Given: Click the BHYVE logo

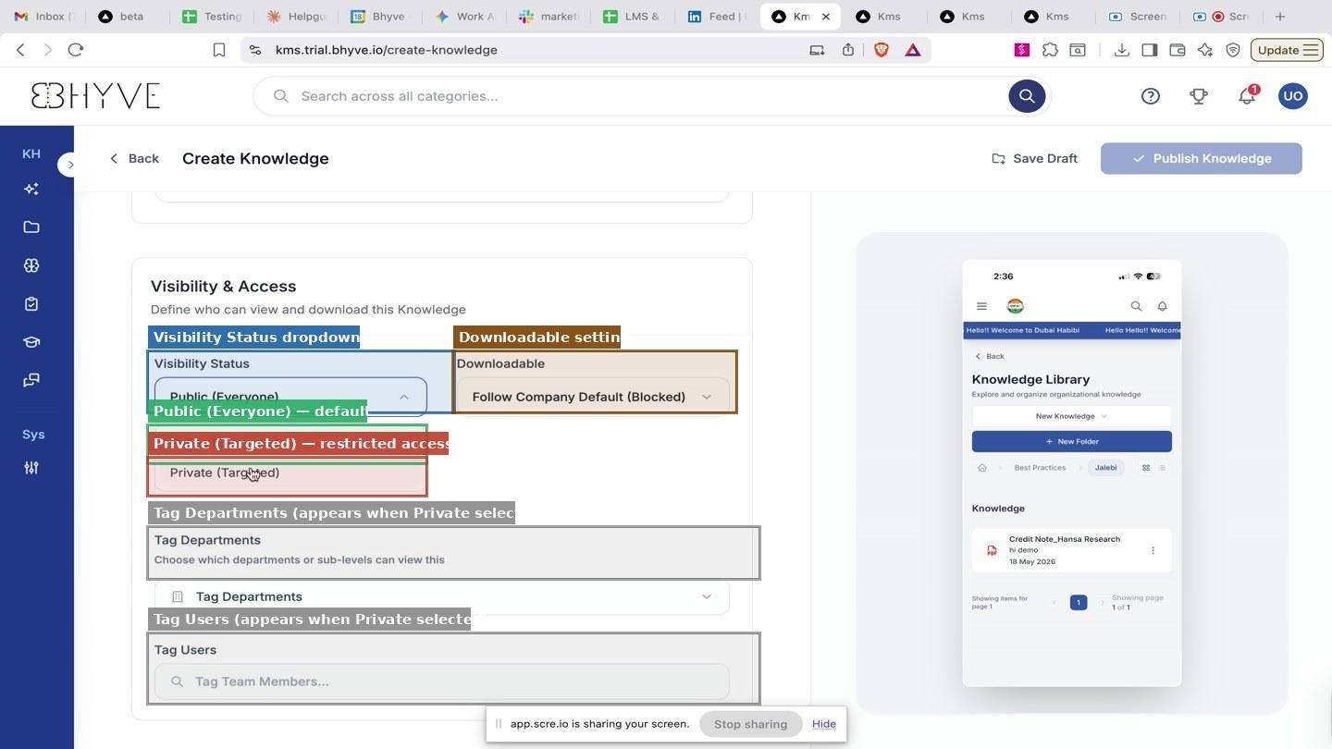Looking at the screenshot, I should (95, 96).
